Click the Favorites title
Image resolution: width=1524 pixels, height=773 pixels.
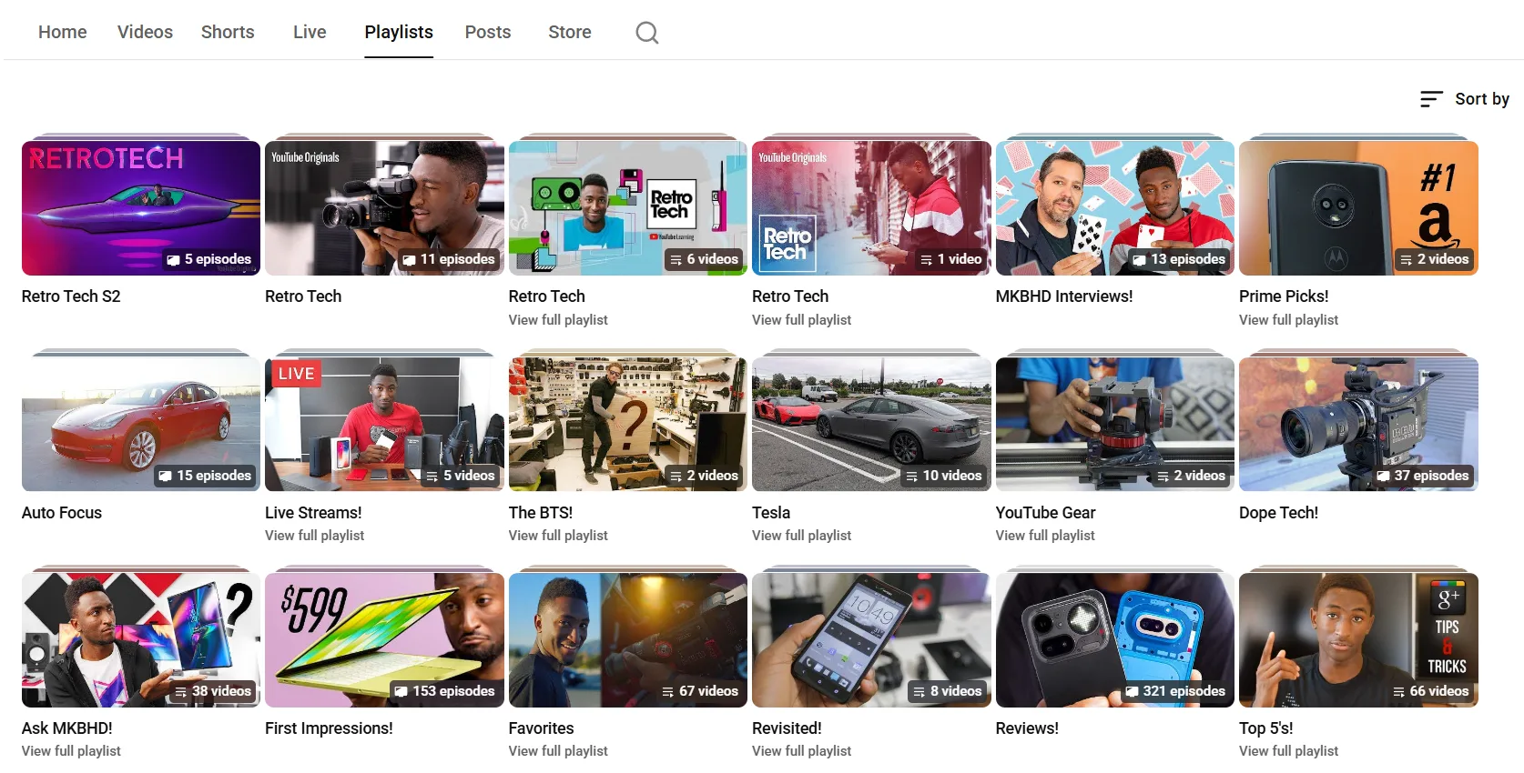point(541,728)
